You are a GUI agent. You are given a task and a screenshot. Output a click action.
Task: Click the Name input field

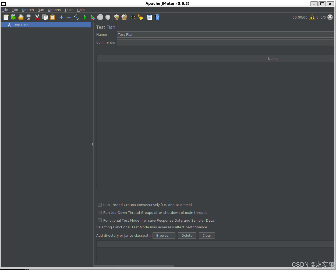[x=225, y=34]
